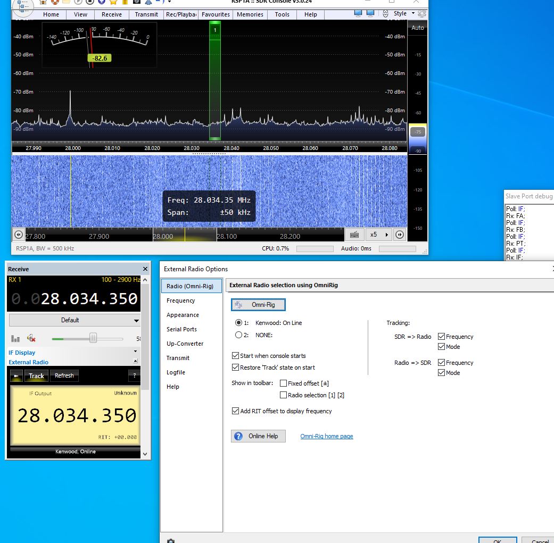Click the muted speaker icon in Receive panel

31,338
